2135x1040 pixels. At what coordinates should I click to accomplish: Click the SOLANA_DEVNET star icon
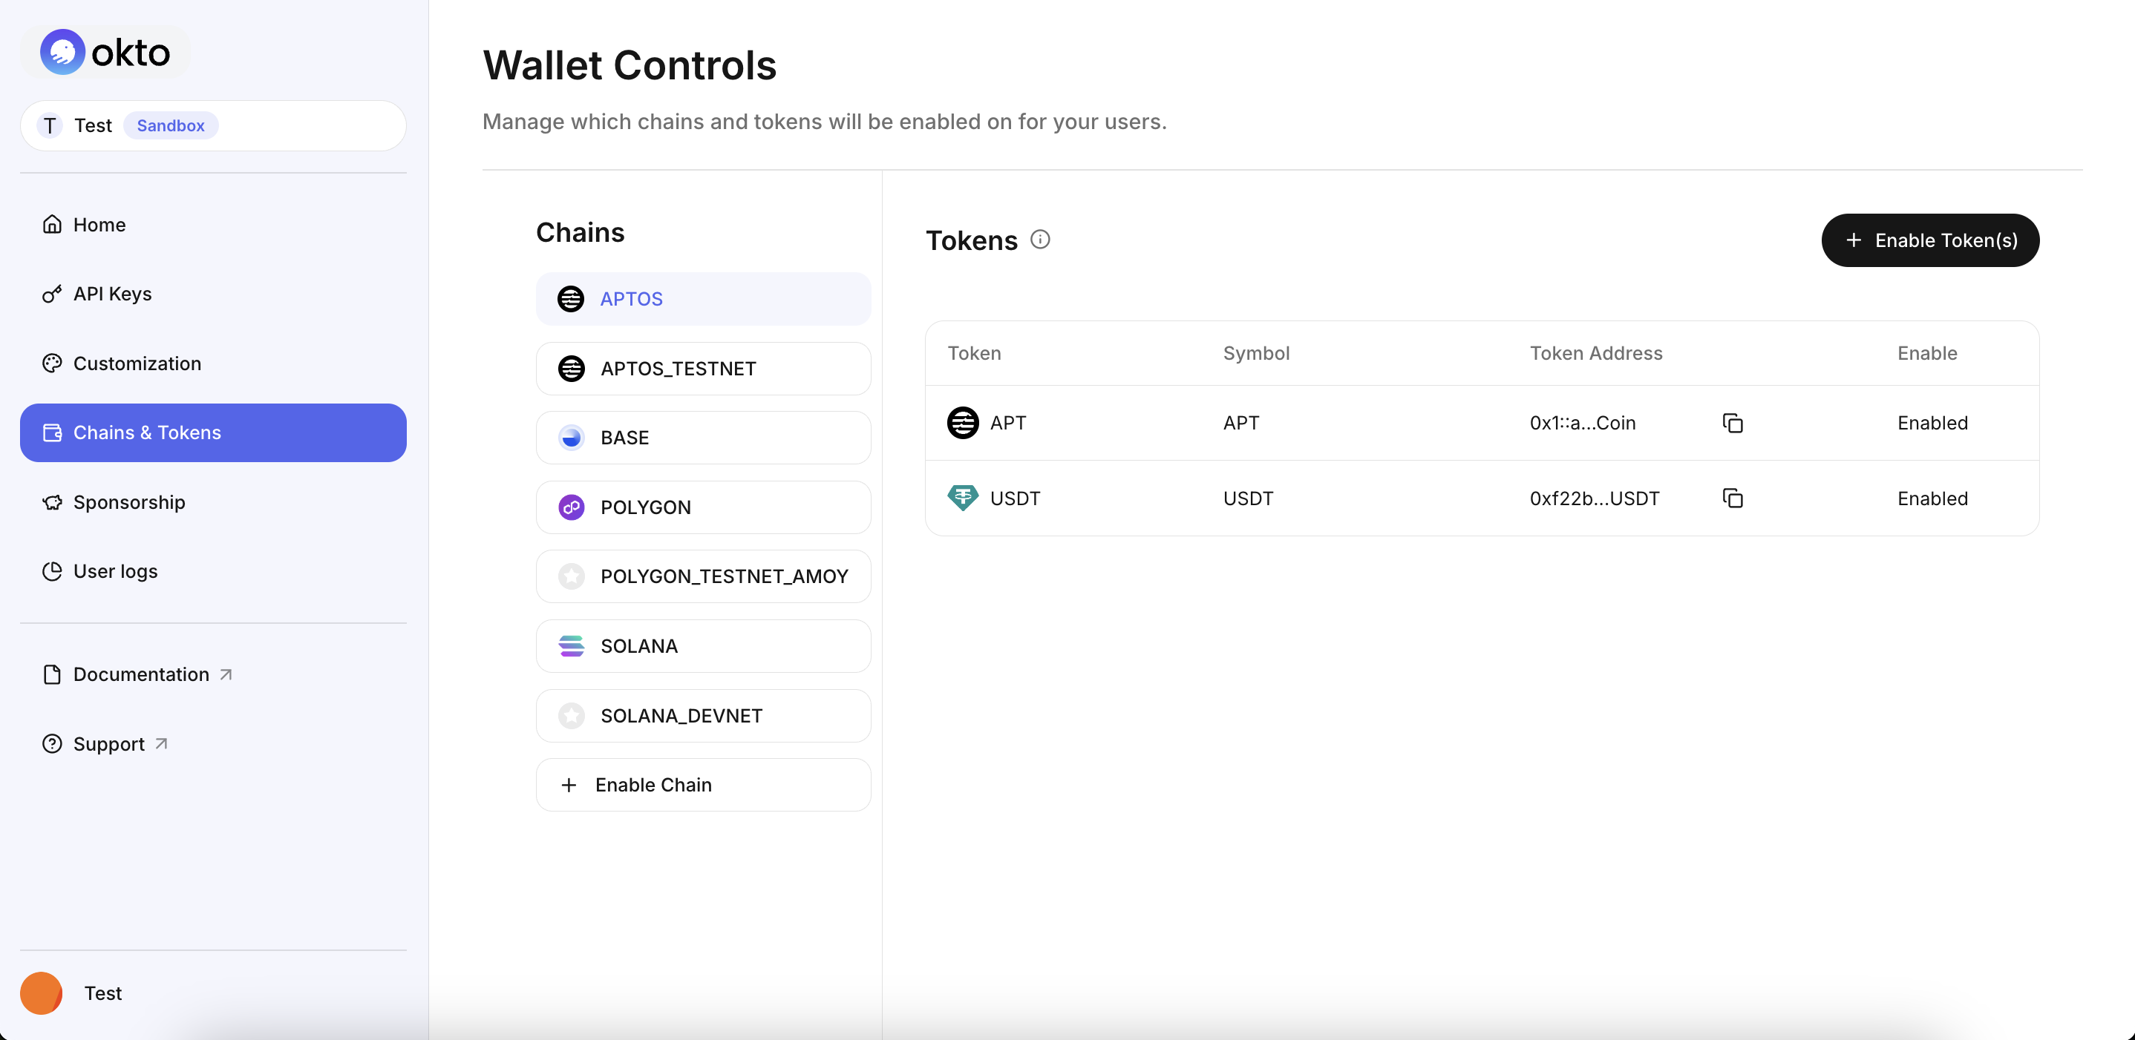click(x=571, y=715)
